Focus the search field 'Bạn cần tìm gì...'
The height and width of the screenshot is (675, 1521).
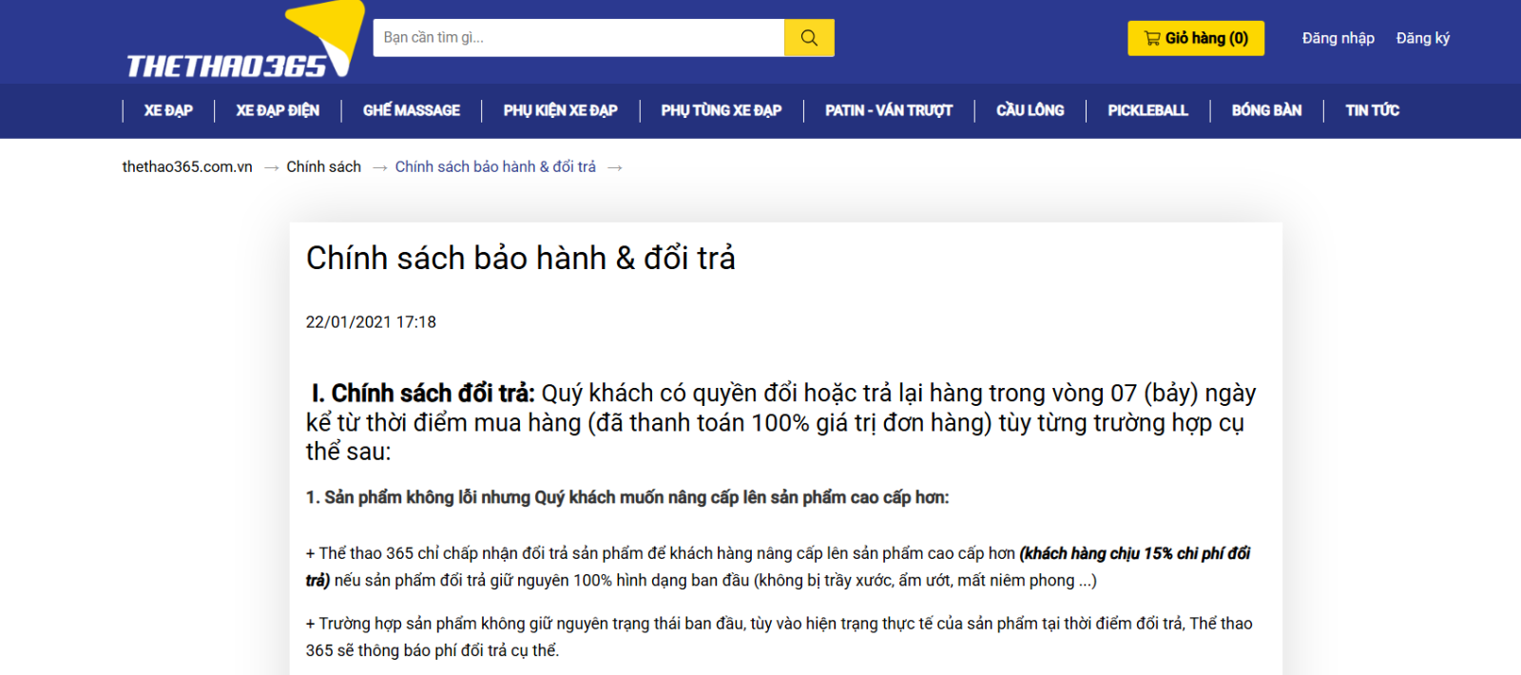tap(578, 38)
